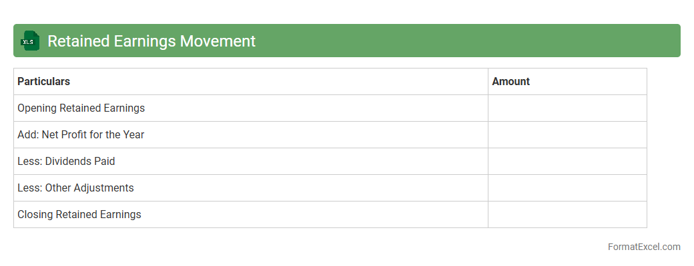Screen dimensions: 694x266
Task: Click Amount cell for Closing Retained Earnings
Action: (x=567, y=215)
